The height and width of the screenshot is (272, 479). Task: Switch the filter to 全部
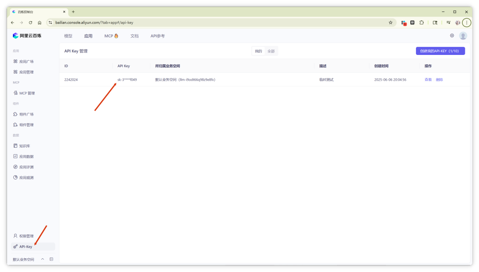(271, 51)
